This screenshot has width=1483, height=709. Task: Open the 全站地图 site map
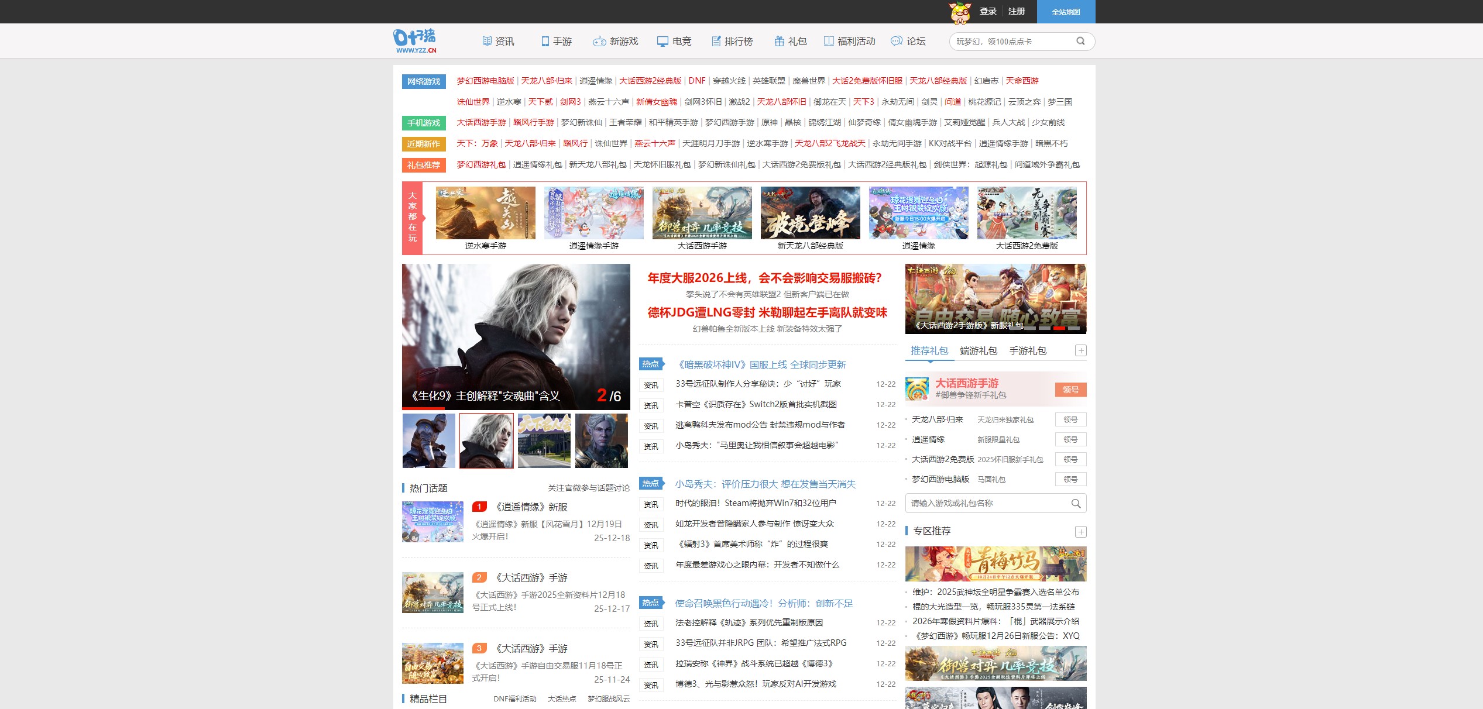pyautogui.click(x=1065, y=12)
